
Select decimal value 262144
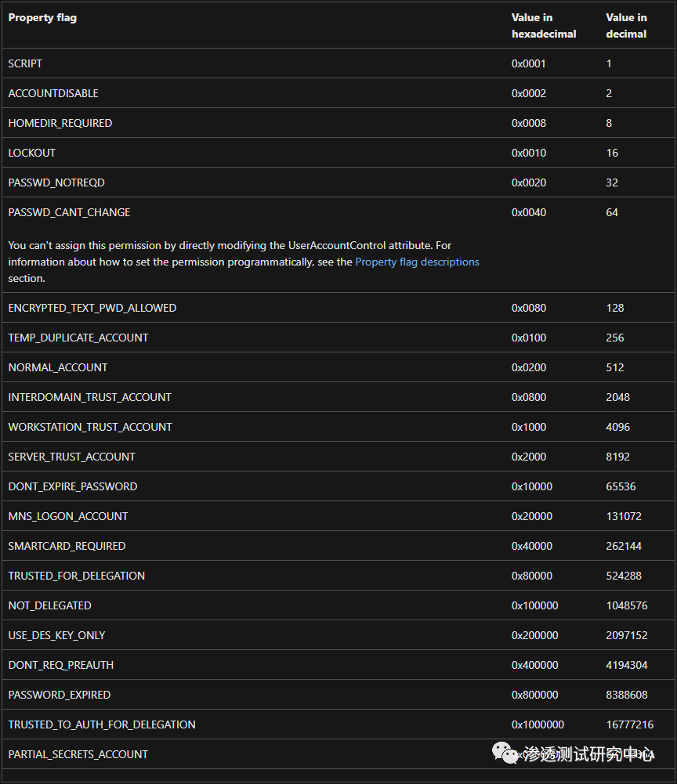pyautogui.click(x=624, y=546)
